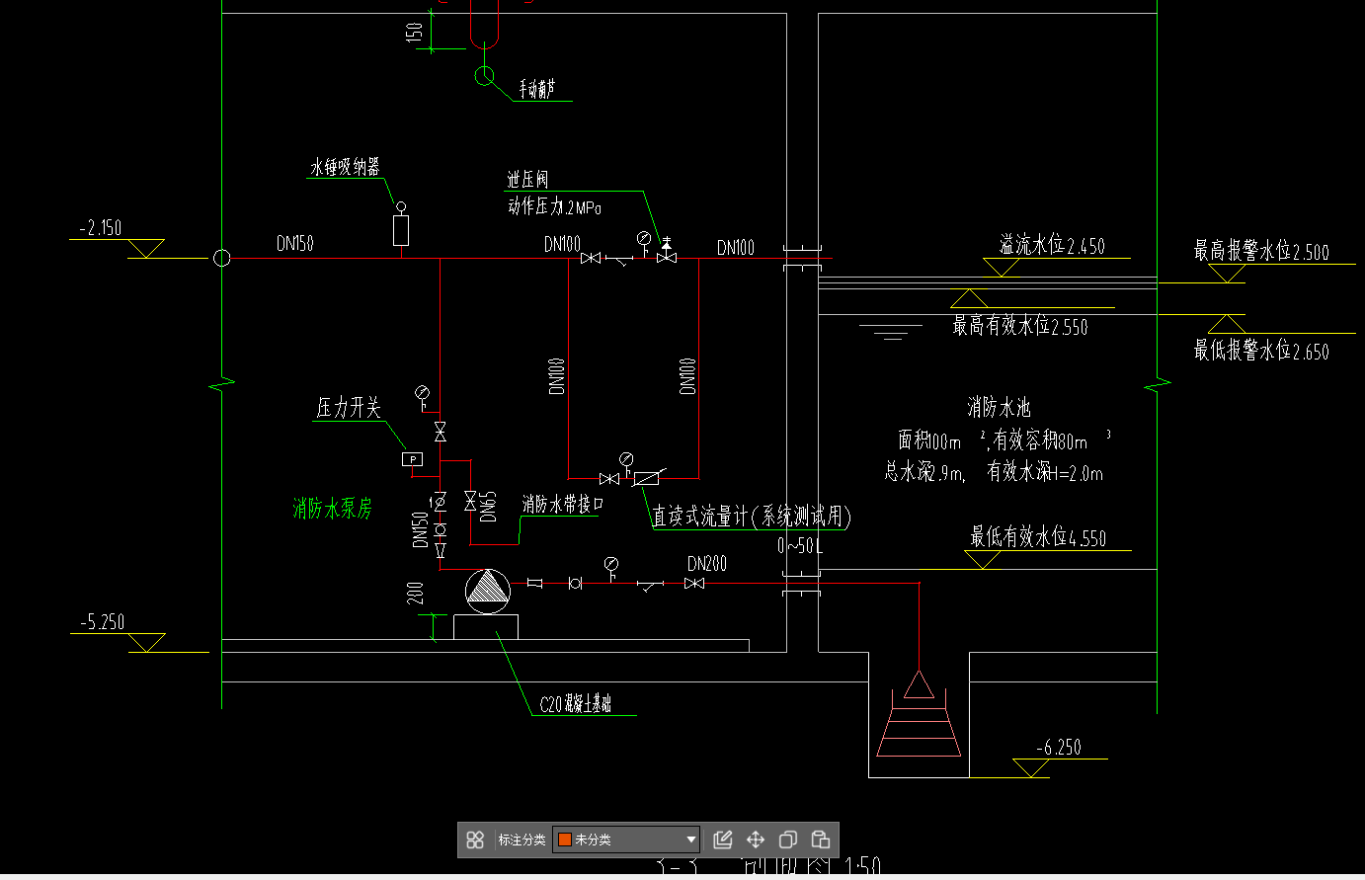Image resolution: width=1365 pixels, height=880 pixels.
Task: Click the 0~50L flow range text
Action: click(x=800, y=545)
